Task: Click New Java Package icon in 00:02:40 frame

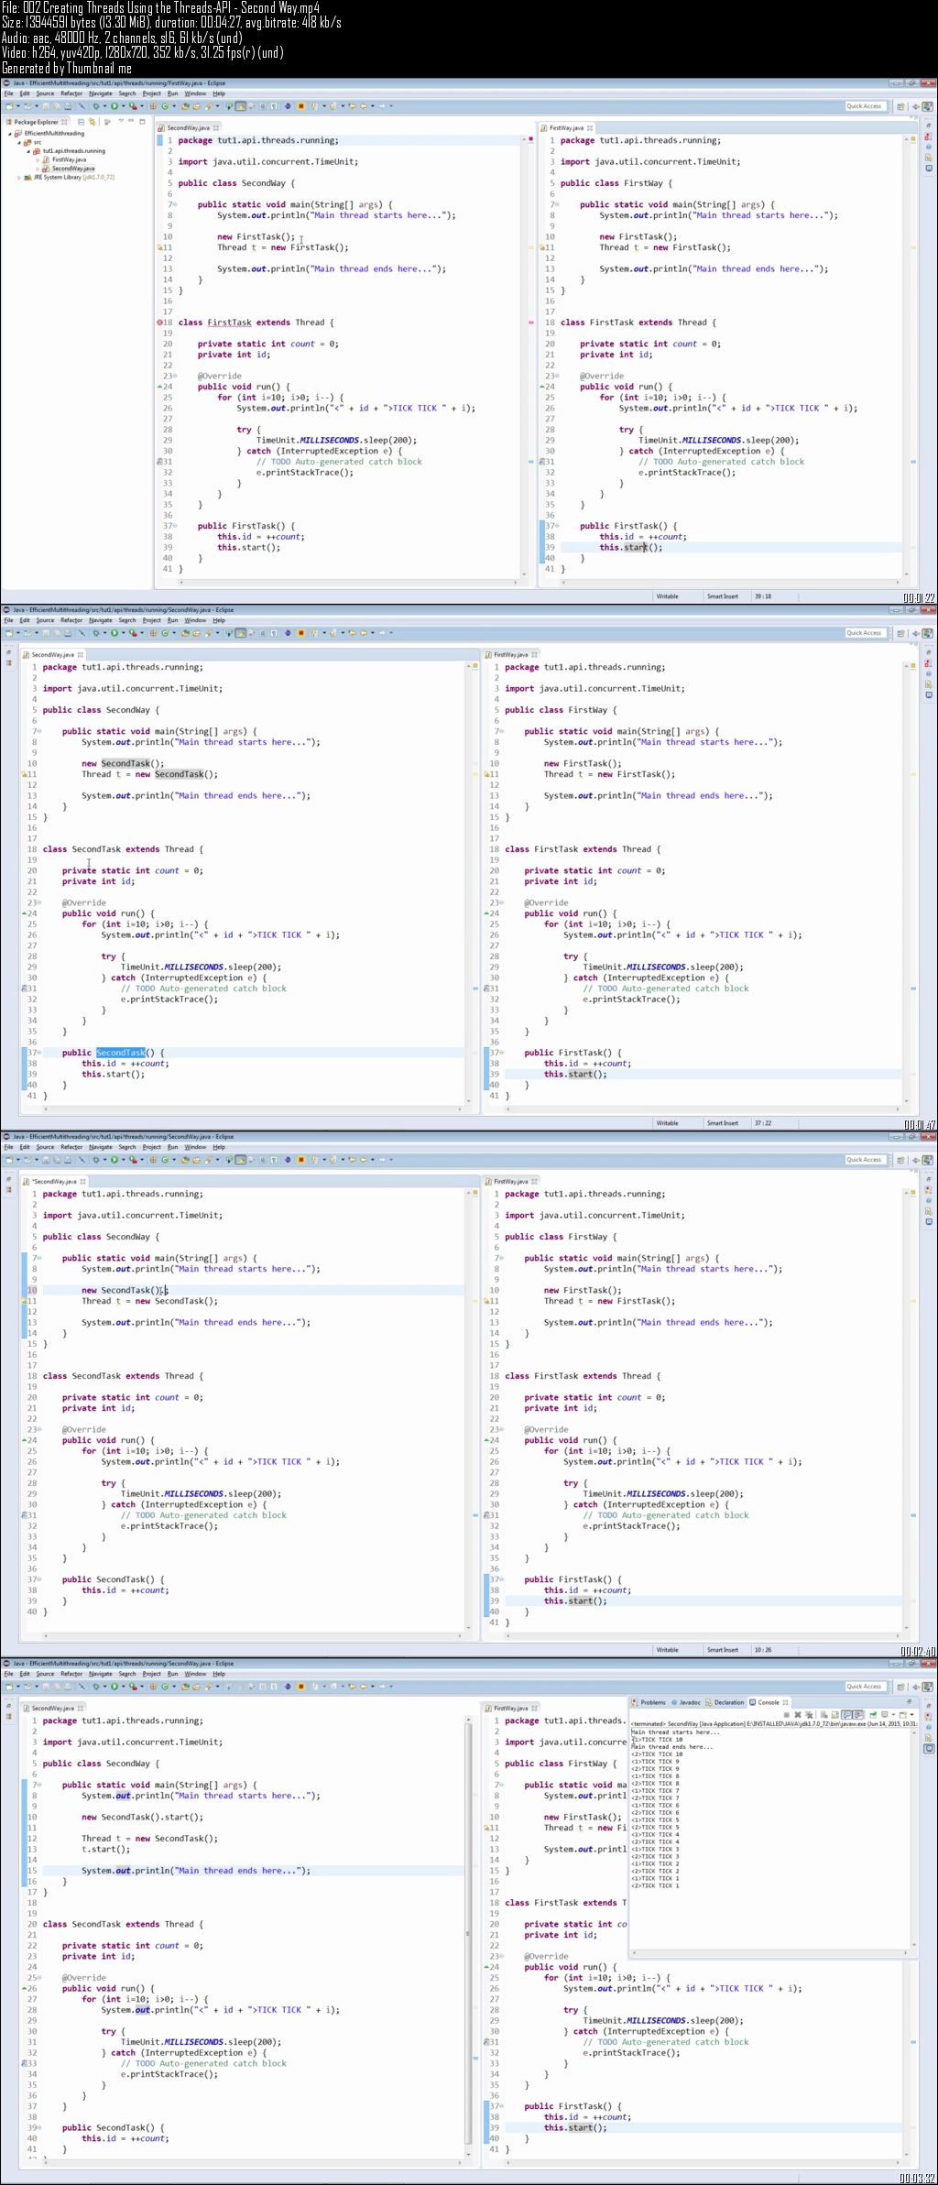Action: tap(154, 1160)
